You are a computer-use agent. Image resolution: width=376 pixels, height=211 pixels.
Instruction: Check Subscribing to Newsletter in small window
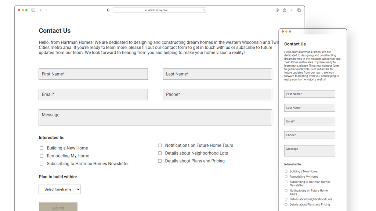(286, 182)
